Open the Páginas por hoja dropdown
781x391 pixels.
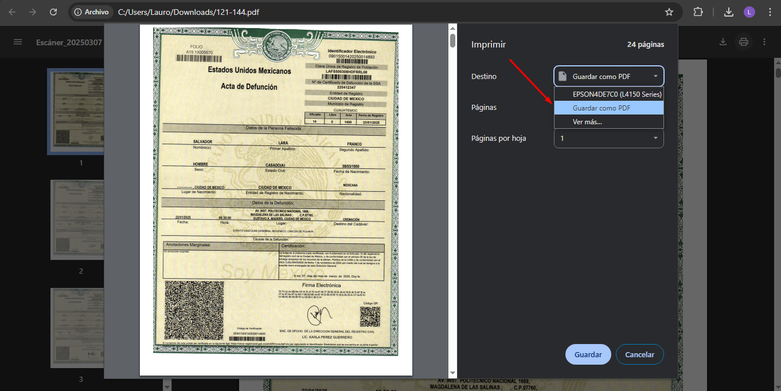[x=608, y=138]
